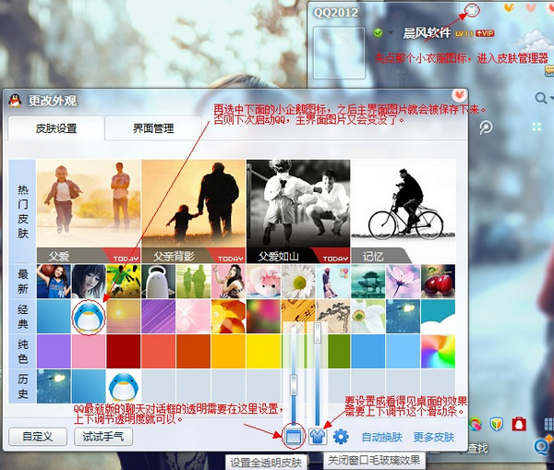Switch to the 皮肤设置 tab

tap(56, 128)
